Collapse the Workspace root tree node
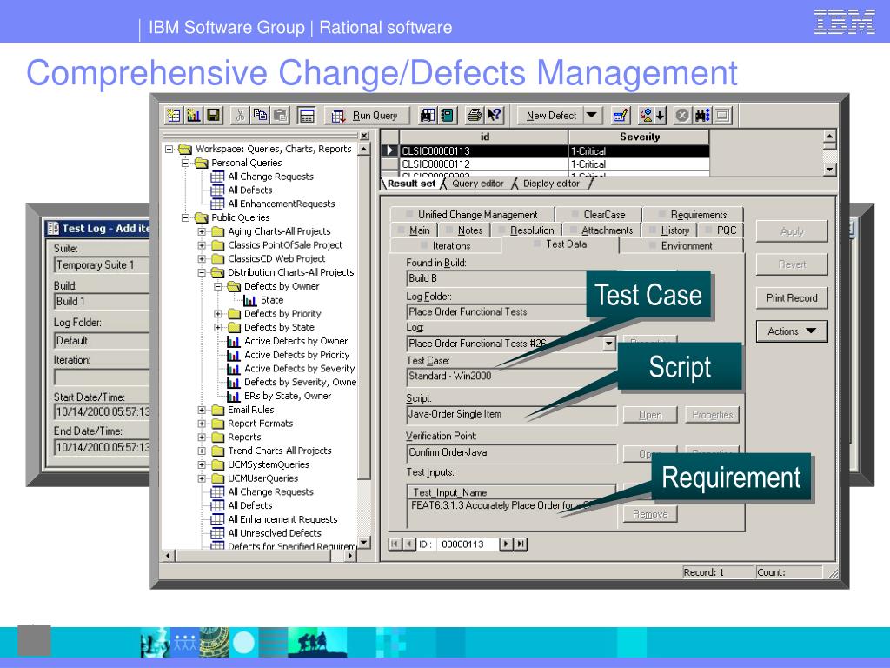 point(169,150)
